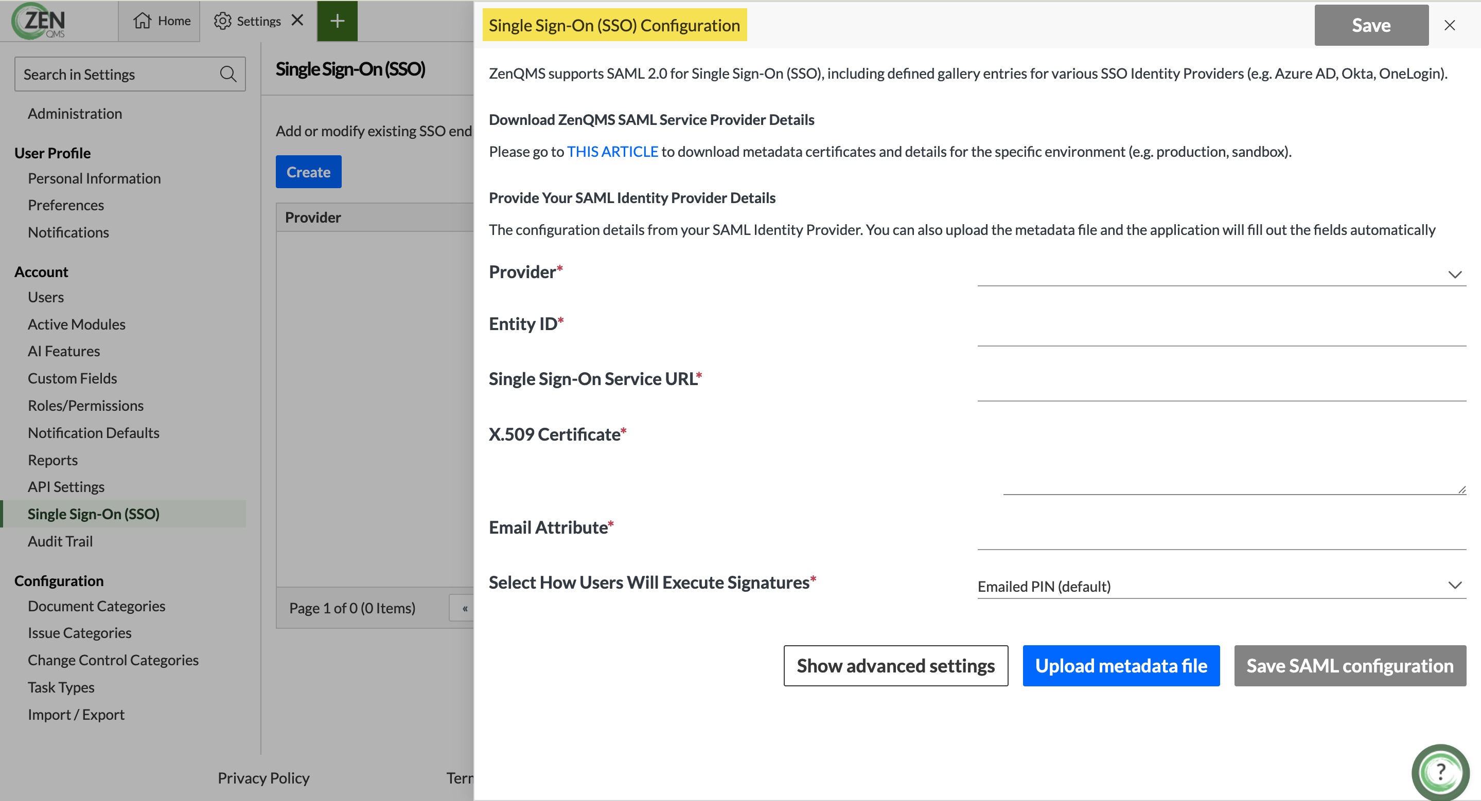Open Preferences in the sidebar
This screenshot has height=801, width=1481.
click(66, 205)
